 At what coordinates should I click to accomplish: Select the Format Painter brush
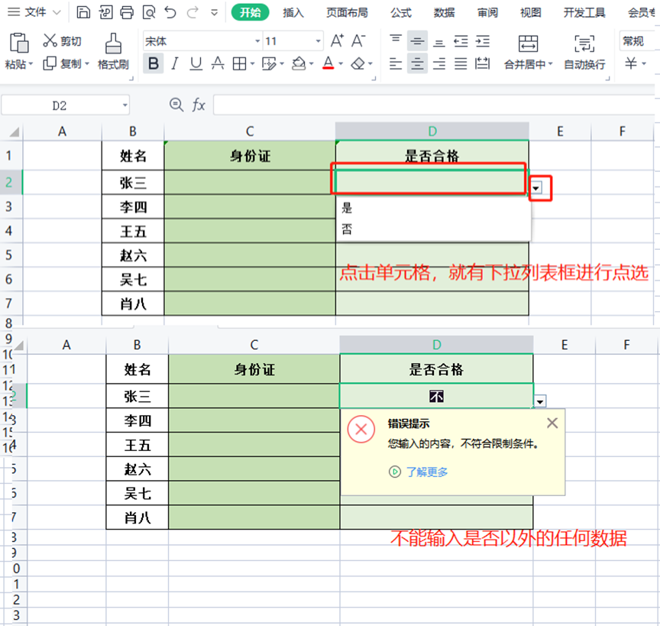pyautogui.click(x=113, y=51)
